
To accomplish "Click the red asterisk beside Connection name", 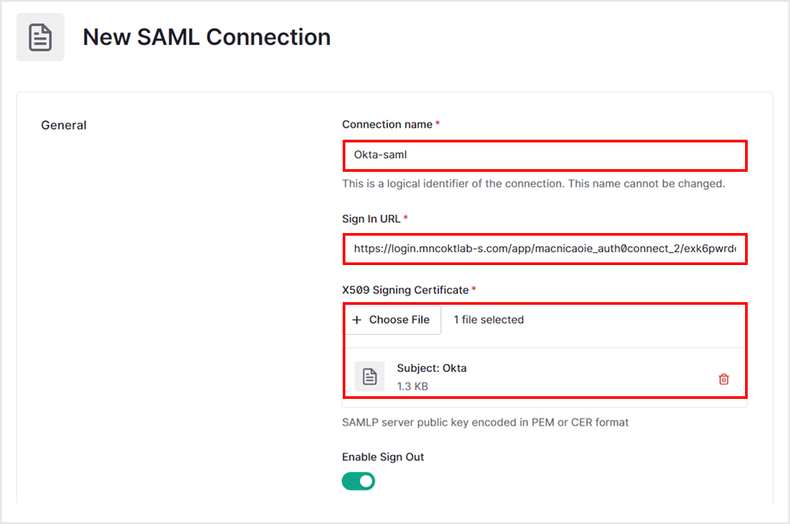I will [x=438, y=124].
